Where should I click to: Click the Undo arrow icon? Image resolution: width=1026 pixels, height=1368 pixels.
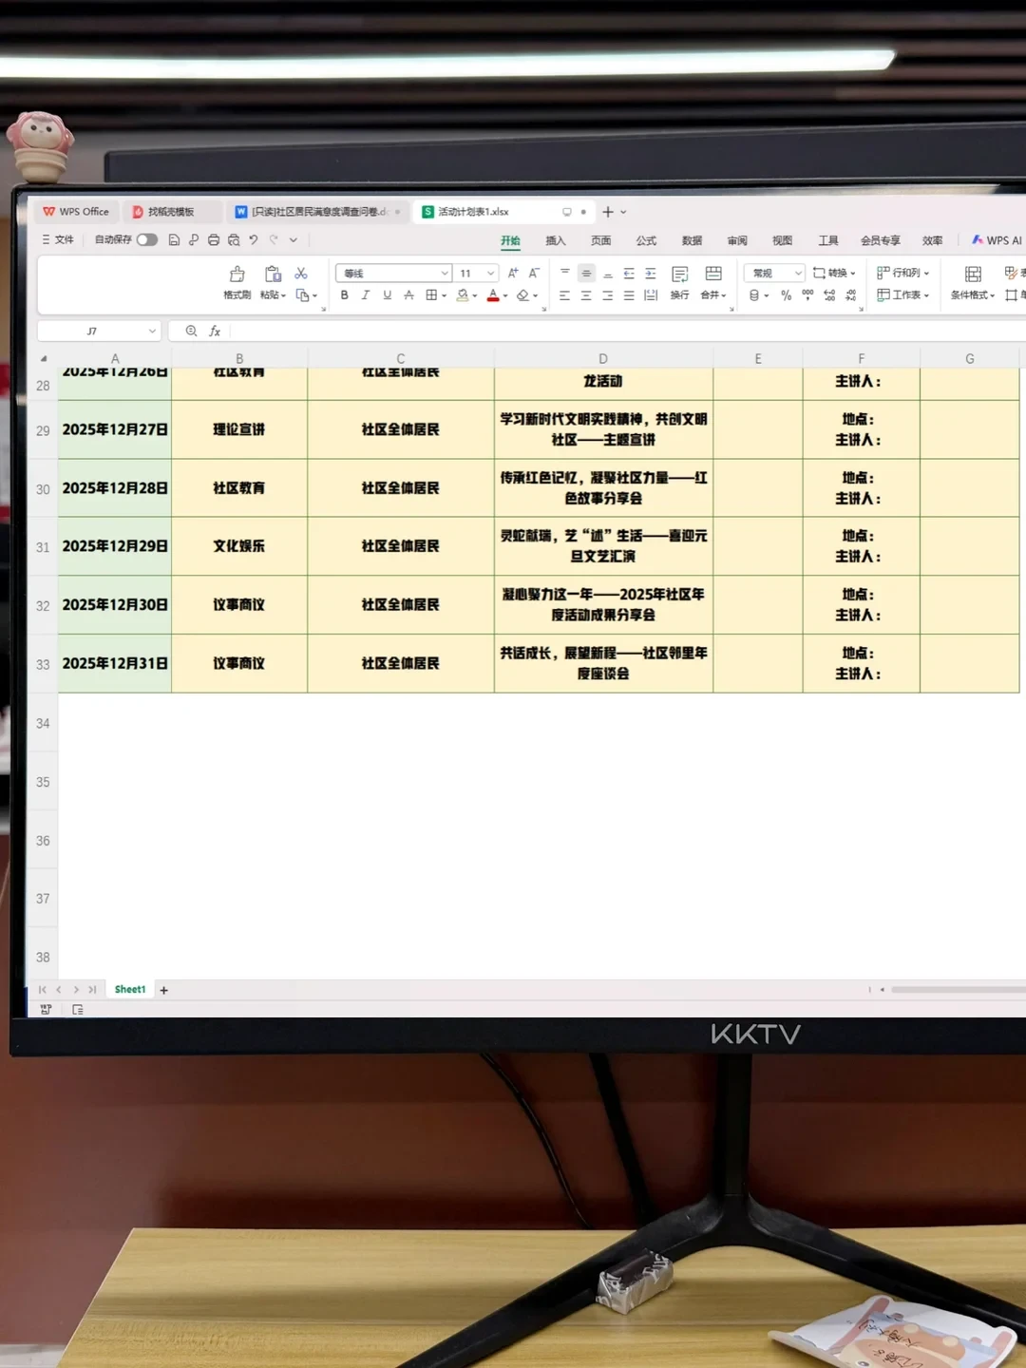(254, 240)
